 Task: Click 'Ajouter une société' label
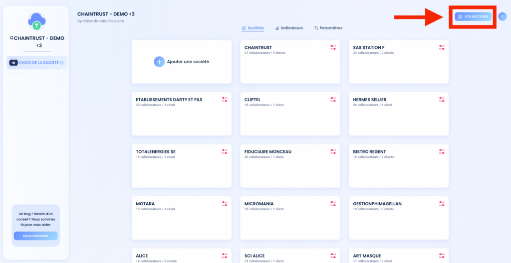click(x=188, y=62)
